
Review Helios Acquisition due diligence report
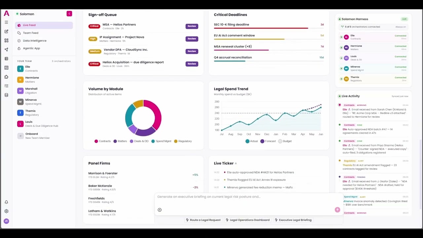192,64
